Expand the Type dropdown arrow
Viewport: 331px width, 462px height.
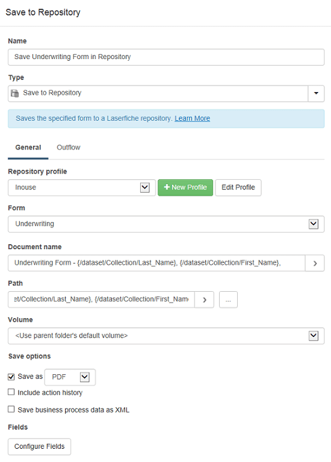(317, 93)
